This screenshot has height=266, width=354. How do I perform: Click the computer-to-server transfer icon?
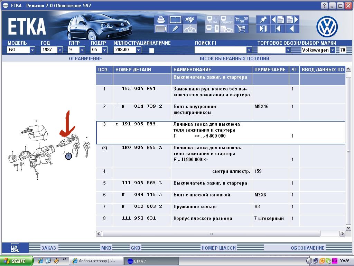pyautogui.click(x=213, y=29)
